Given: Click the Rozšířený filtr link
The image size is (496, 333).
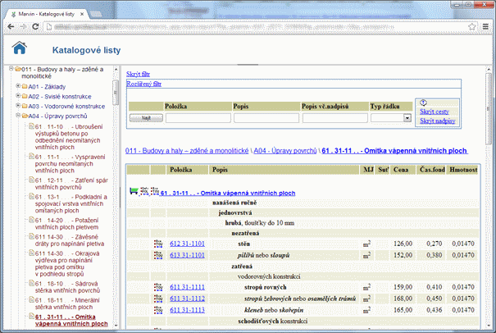Looking at the screenshot, I should (x=144, y=84).
